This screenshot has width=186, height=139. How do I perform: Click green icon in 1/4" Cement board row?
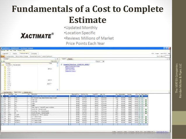pos(146,120)
